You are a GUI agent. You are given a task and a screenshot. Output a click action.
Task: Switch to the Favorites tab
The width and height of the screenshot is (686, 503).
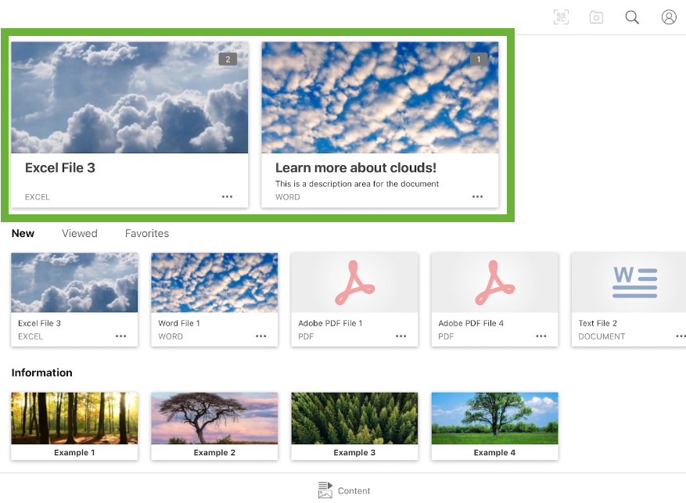coord(147,234)
